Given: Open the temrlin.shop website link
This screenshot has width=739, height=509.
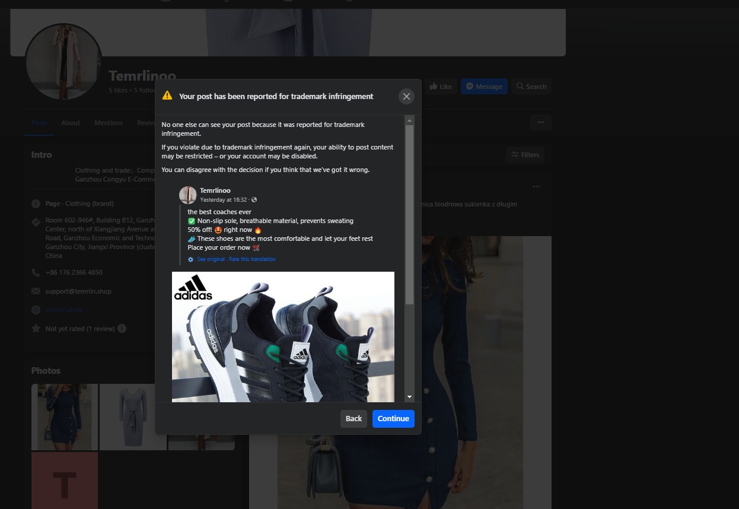Looking at the screenshot, I should pyautogui.click(x=63, y=310).
